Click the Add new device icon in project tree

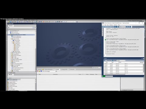click(11, 32)
